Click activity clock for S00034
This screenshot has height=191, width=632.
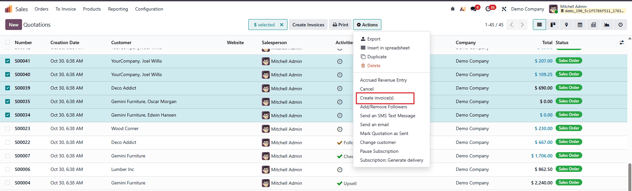(340, 116)
